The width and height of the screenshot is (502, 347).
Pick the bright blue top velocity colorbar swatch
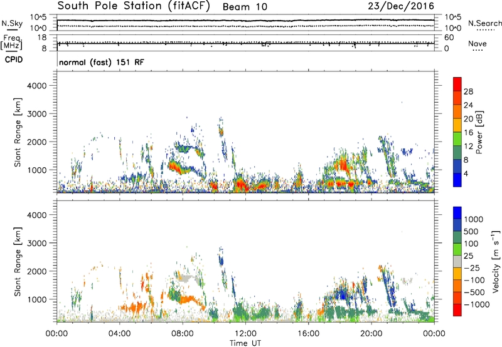click(x=457, y=213)
